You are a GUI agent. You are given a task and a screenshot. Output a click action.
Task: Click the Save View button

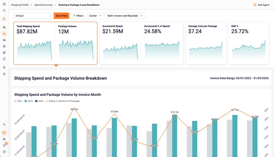61,16
